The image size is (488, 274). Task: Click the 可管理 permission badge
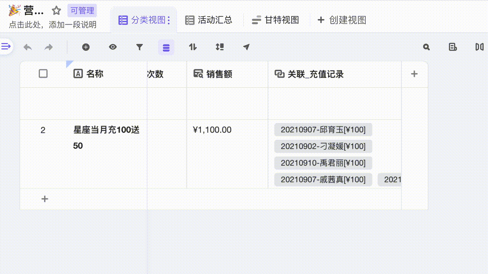(x=82, y=11)
